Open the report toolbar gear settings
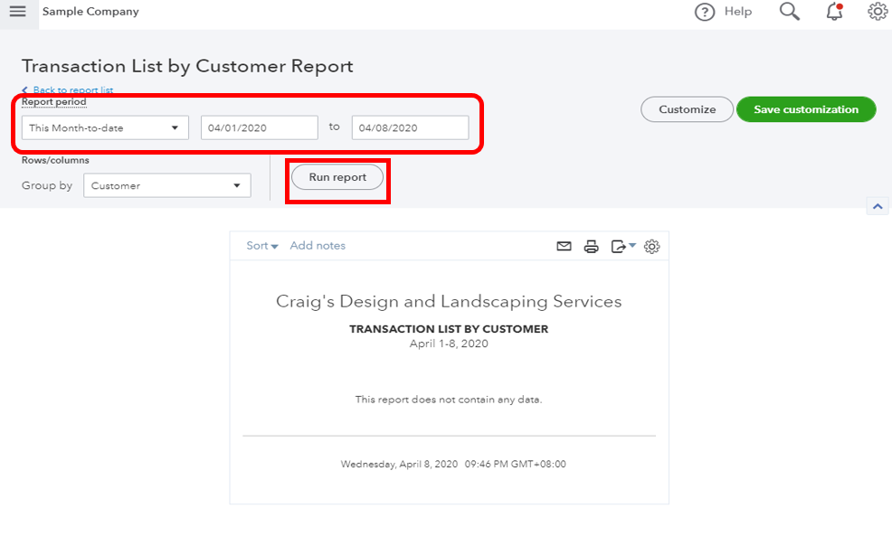 652,246
